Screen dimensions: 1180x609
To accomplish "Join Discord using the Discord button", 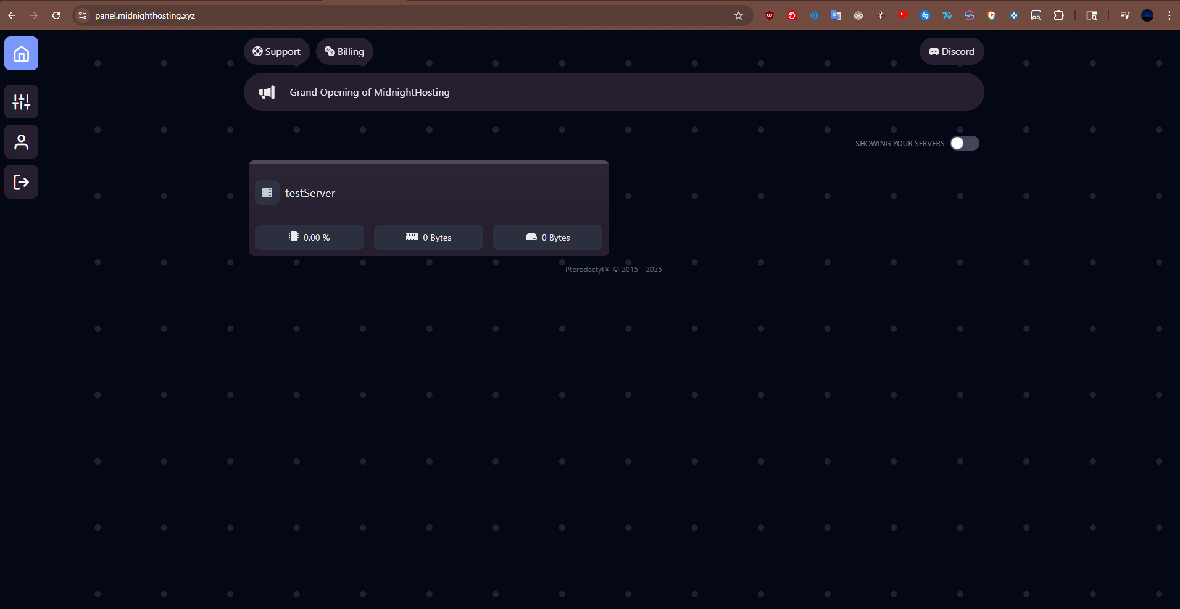I will 951,51.
